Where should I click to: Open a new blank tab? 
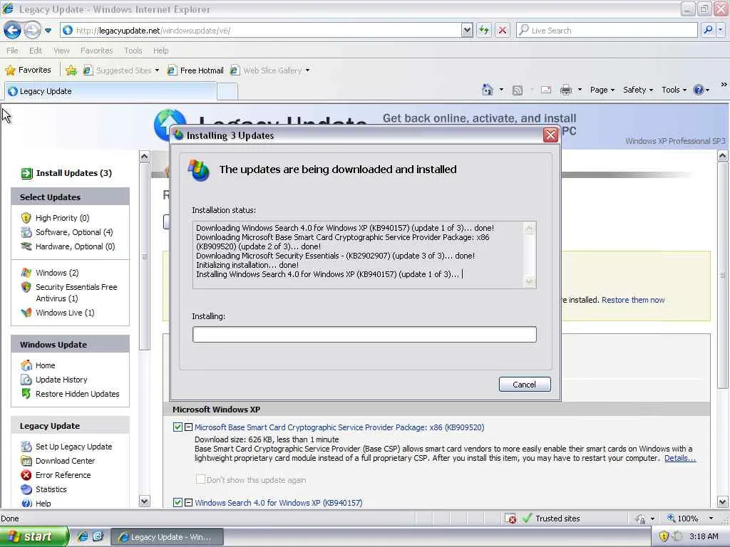227,91
